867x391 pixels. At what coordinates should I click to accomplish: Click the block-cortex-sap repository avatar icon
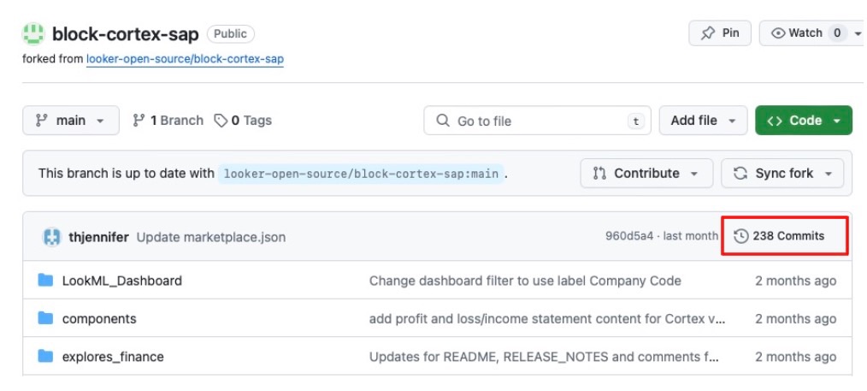(33, 34)
